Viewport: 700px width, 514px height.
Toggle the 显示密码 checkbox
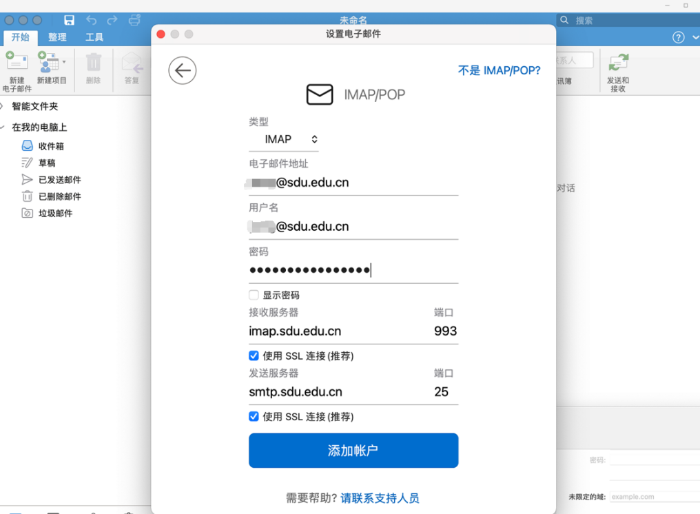pos(254,295)
